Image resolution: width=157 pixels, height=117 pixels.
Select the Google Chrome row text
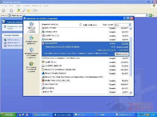tap(50, 62)
